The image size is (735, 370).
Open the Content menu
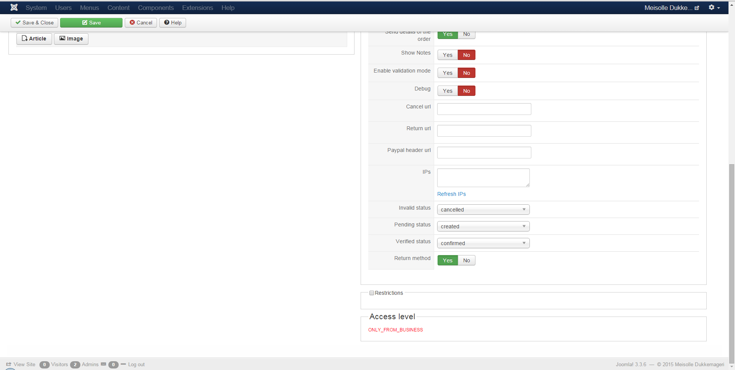(118, 8)
